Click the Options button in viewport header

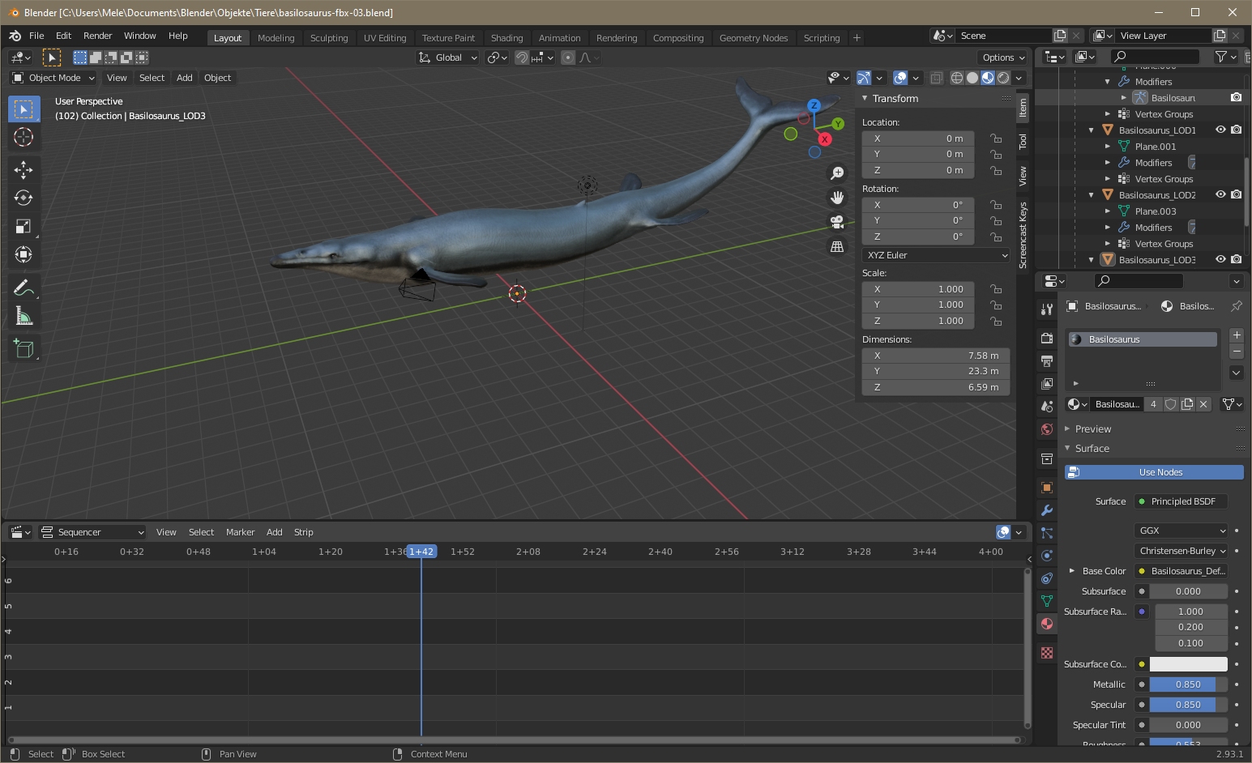1003,58
